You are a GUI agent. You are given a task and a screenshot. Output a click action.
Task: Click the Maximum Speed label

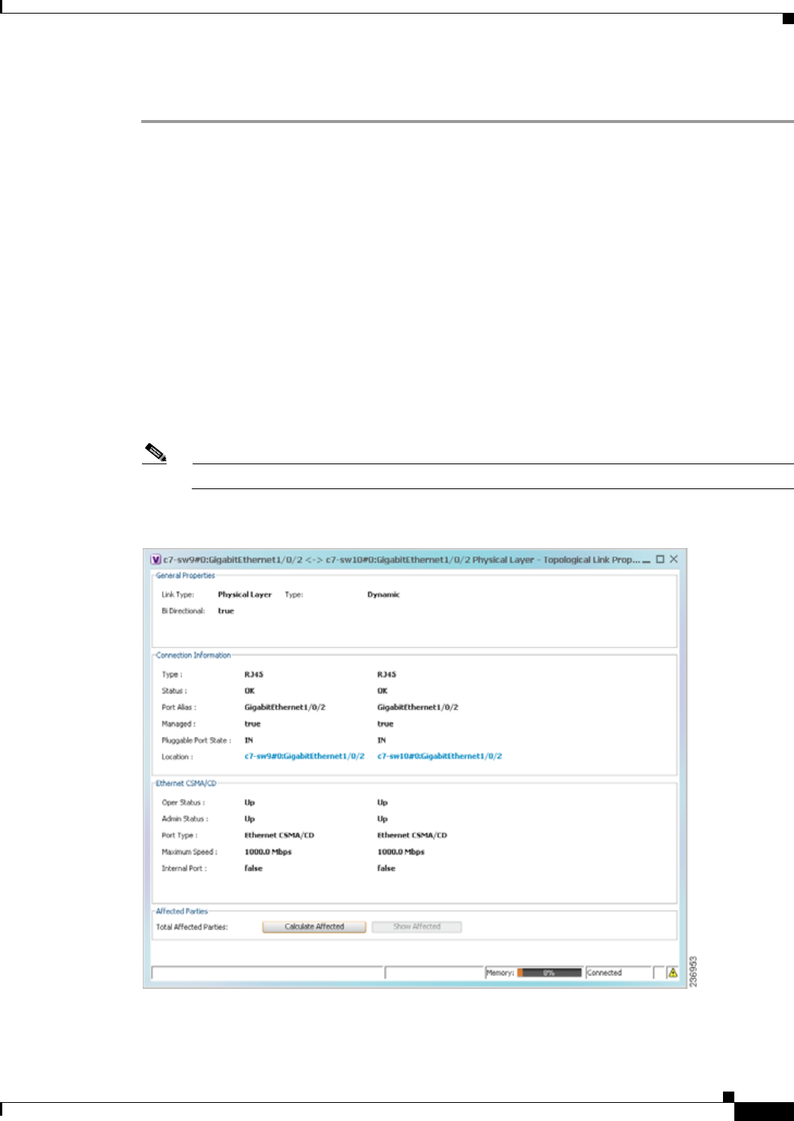[190, 852]
